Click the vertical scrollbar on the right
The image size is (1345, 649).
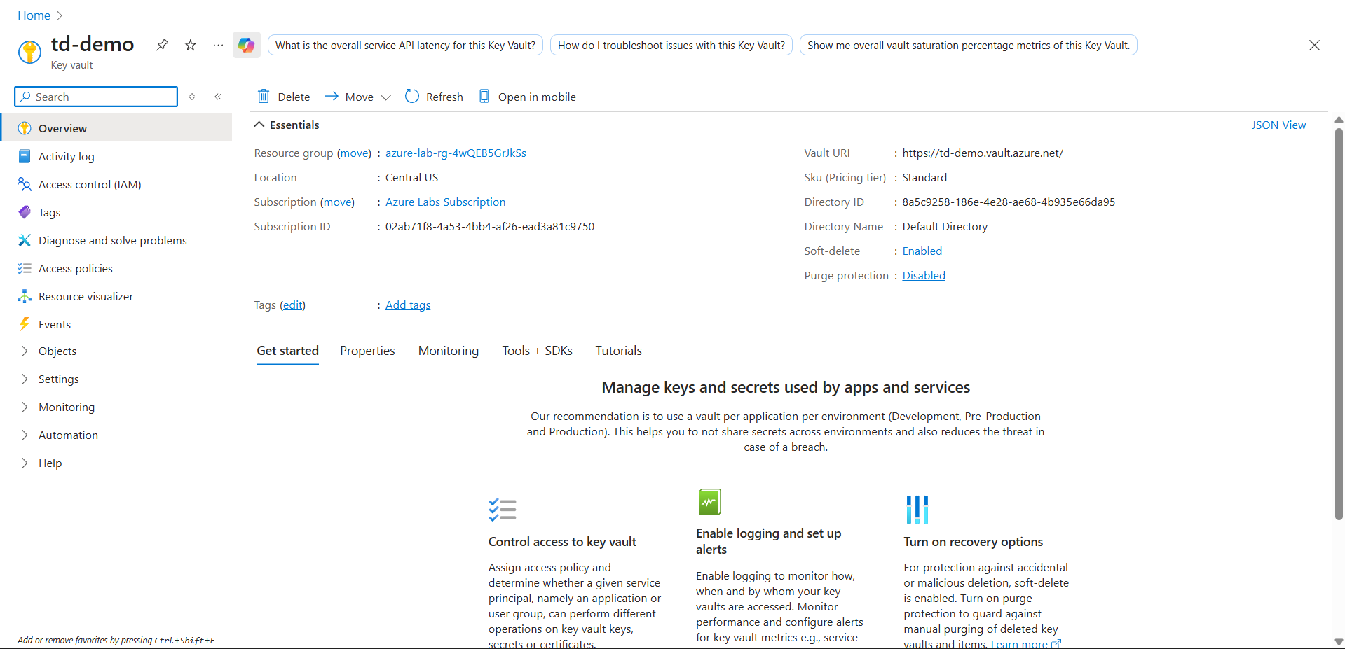coord(1339,322)
